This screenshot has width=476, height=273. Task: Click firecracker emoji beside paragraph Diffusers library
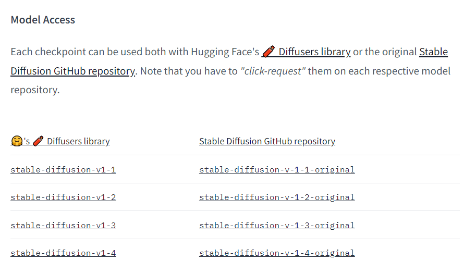click(268, 52)
